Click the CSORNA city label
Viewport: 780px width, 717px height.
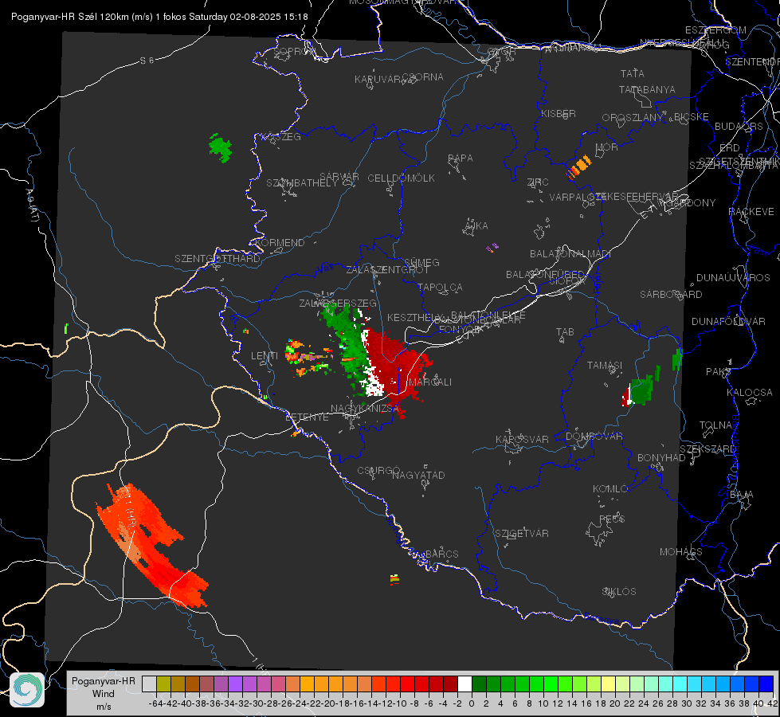click(x=423, y=77)
